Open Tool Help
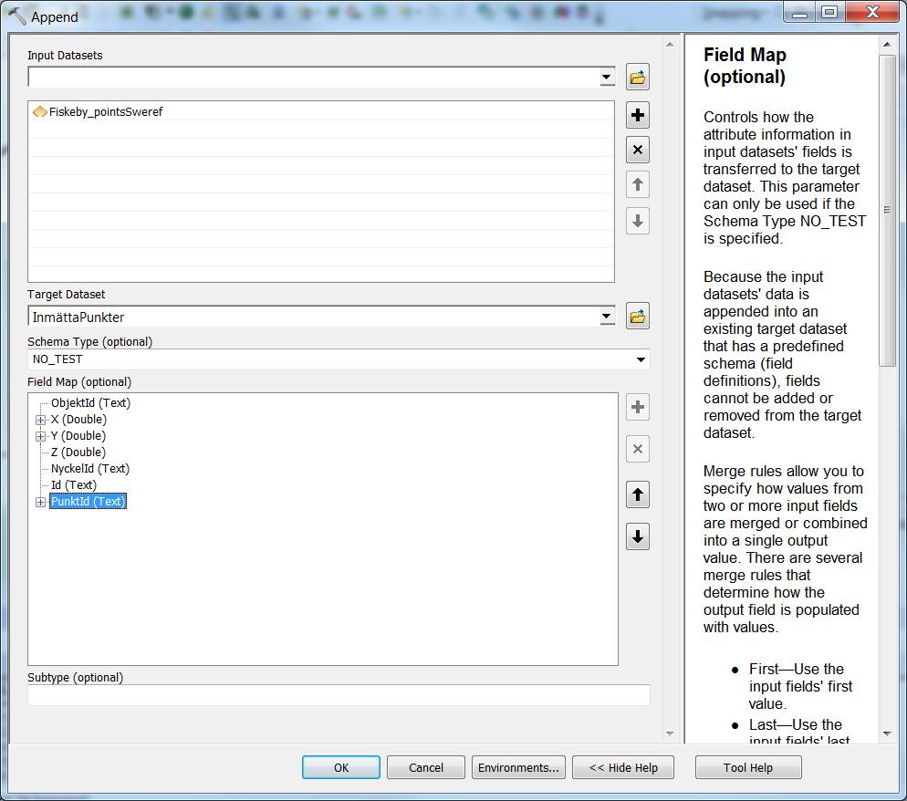Viewport: 907px width, 801px height. 748,767
